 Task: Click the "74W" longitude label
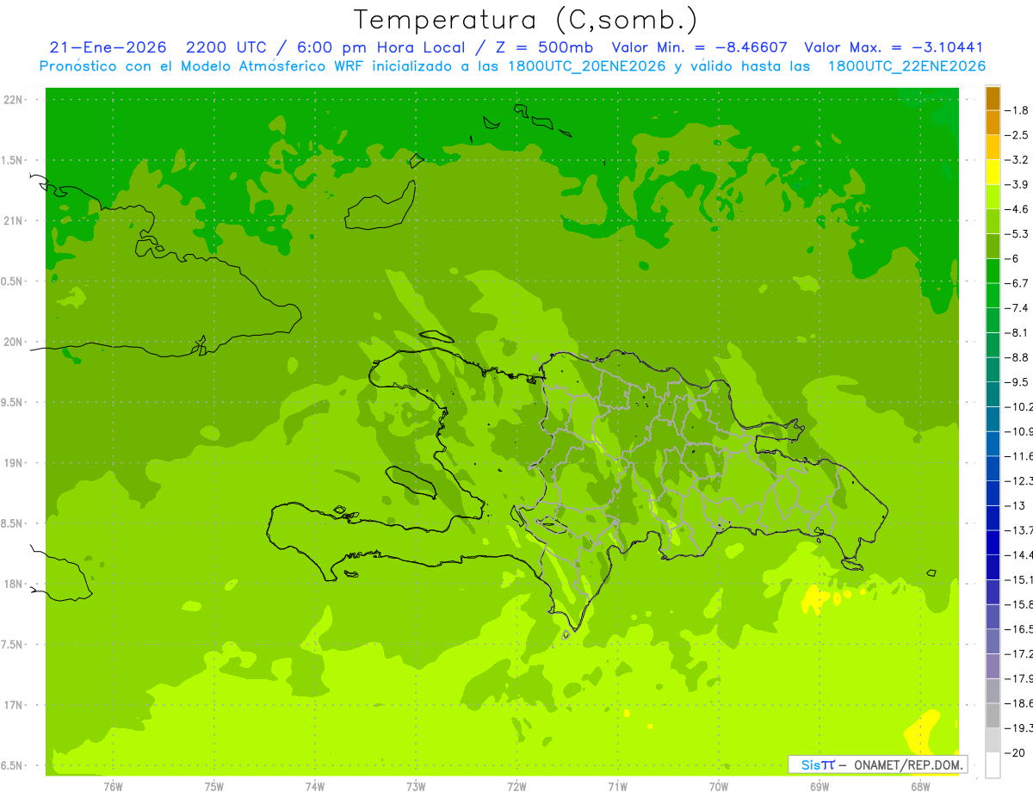pos(315,785)
